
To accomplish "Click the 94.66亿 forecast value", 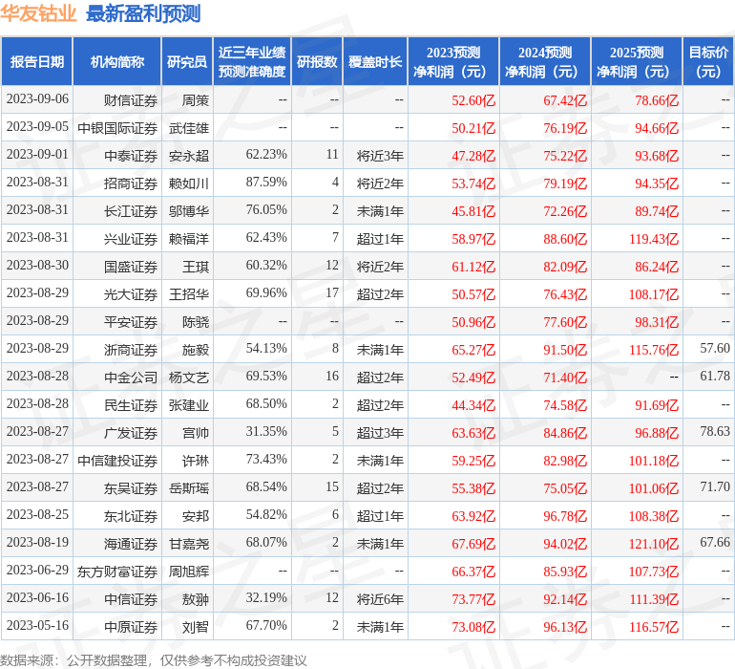I will point(657,128).
